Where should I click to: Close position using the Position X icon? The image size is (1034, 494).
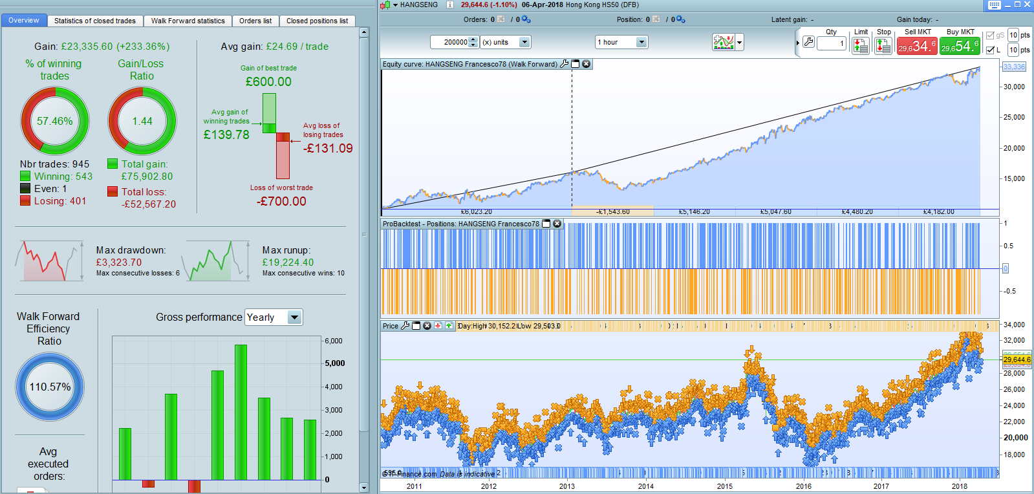[656, 19]
